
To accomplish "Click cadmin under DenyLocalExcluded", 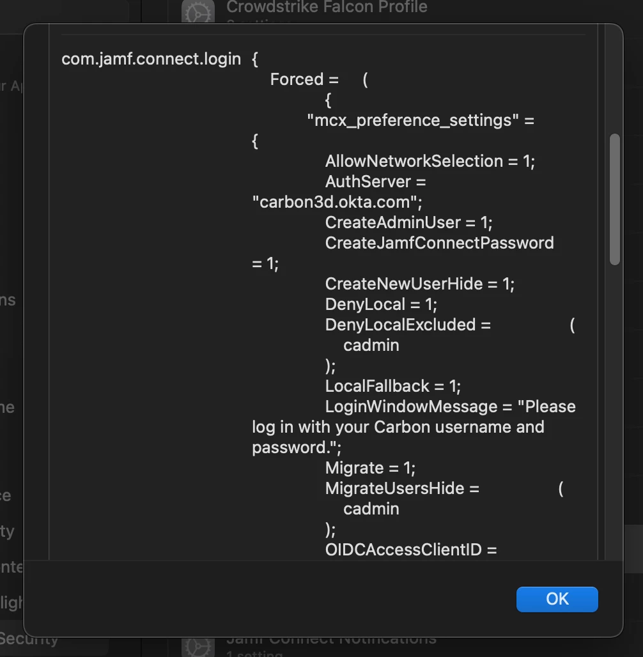I will point(371,345).
